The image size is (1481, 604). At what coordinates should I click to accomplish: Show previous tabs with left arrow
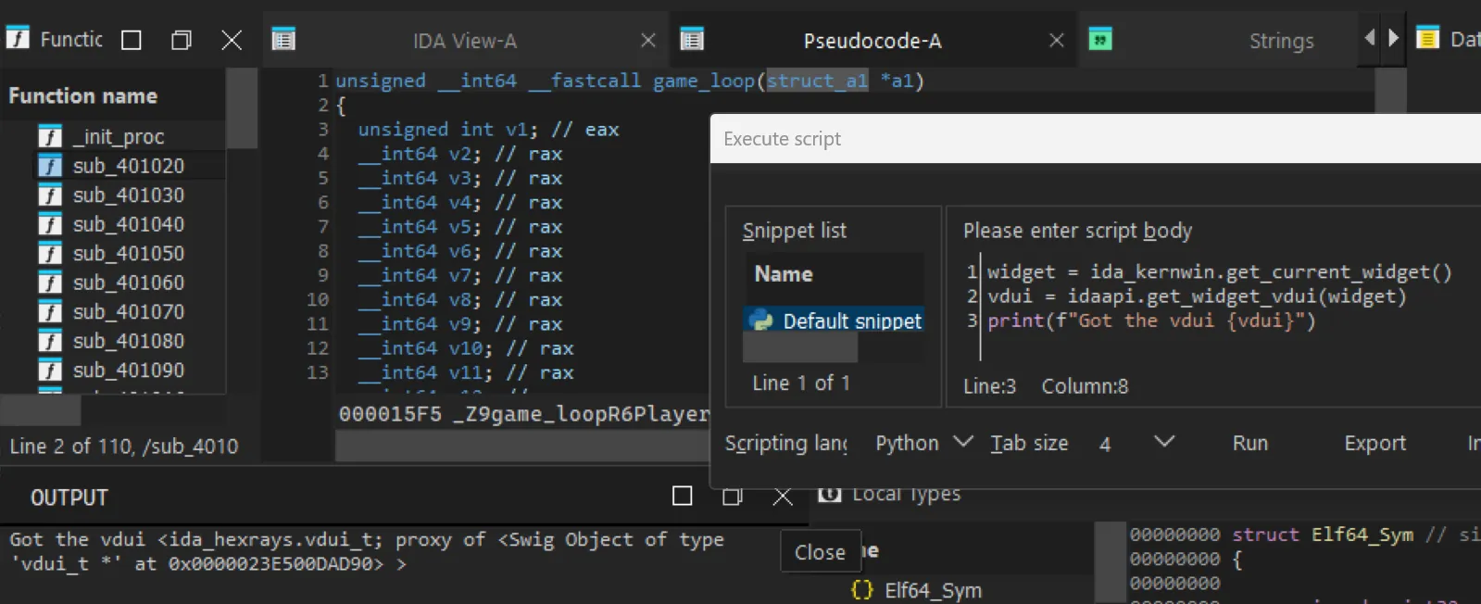pyautogui.click(x=1370, y=38)
